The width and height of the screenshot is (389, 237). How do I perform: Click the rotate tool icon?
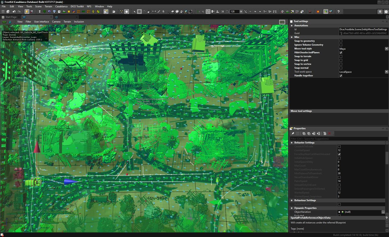tap(144, 11)
